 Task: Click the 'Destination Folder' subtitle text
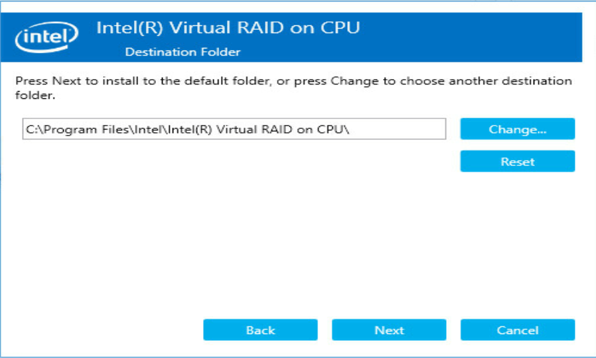point(183,52)
